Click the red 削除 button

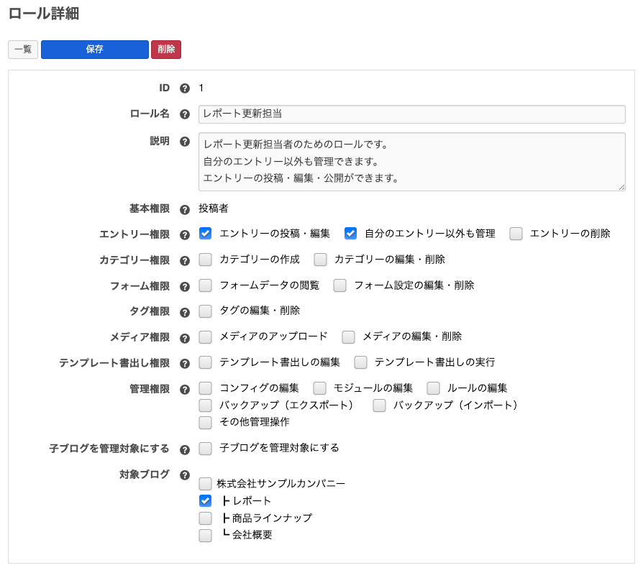click(x=166, y=50)
